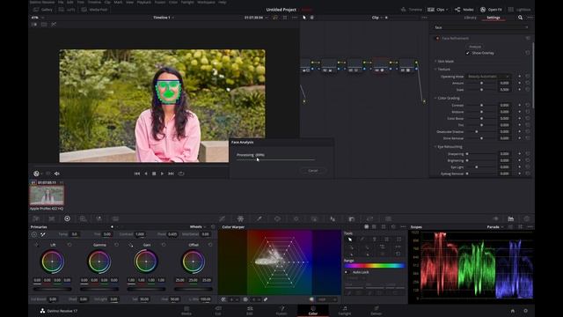
Task: Open the Workspace menu
Action: tap(206, 2)
